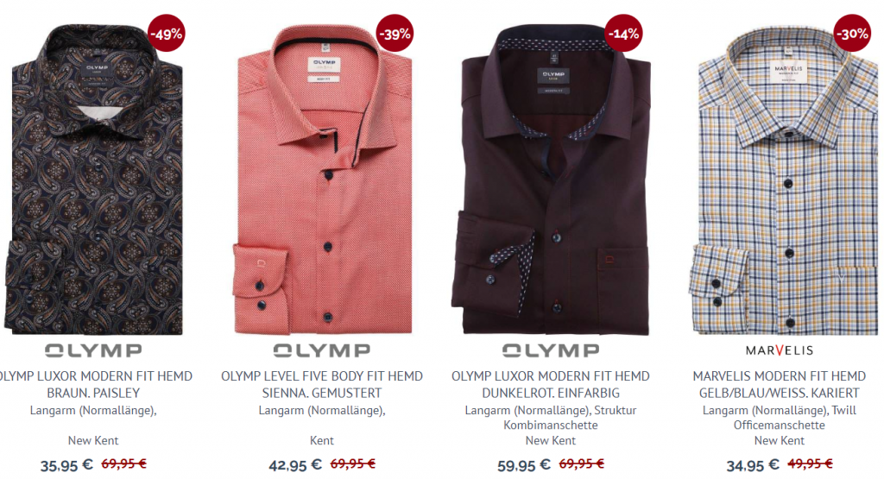Open OLYMP Luxor Braun Paisley title link

[x=93, y=384]
